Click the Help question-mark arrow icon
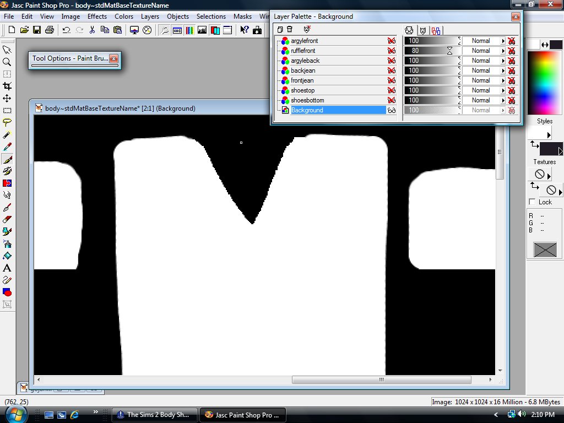 click(245, 30)
